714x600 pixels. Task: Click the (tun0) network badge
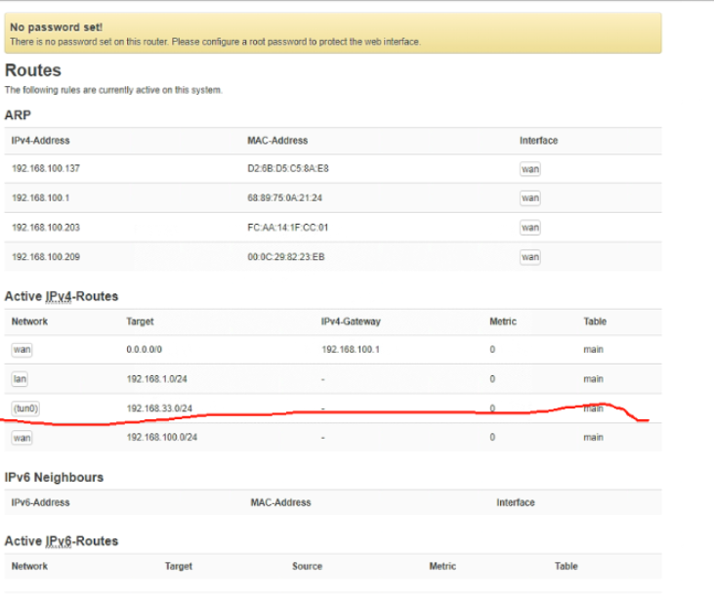25,408
